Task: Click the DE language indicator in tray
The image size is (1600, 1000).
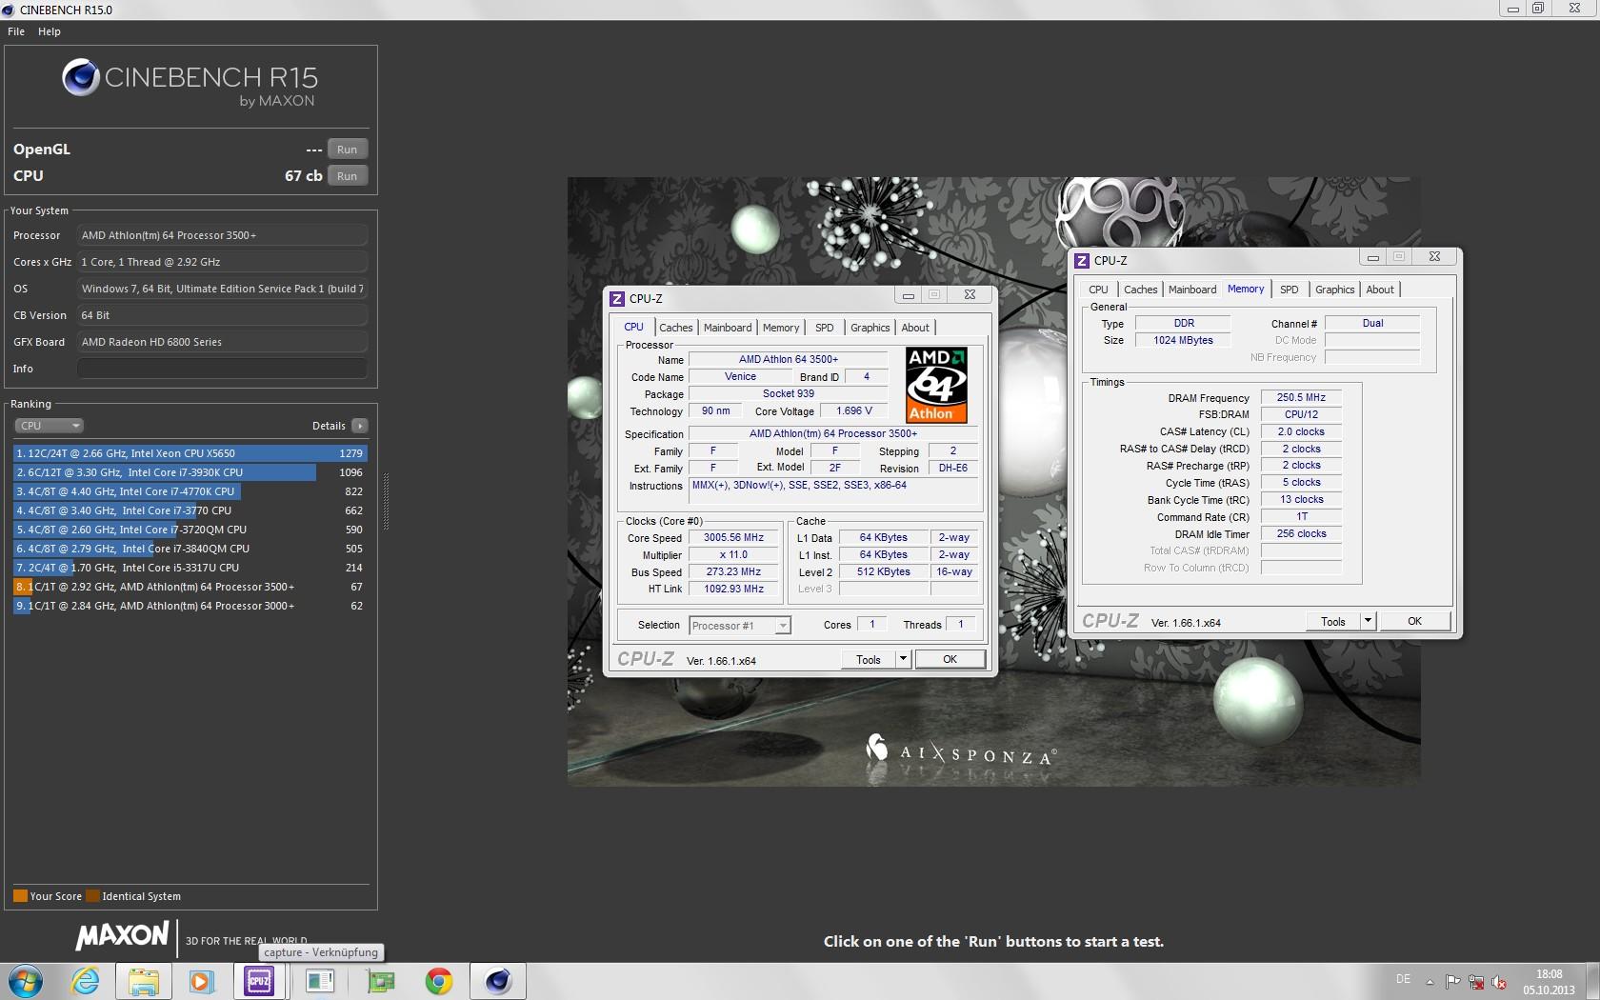Action: (1403, 979)
